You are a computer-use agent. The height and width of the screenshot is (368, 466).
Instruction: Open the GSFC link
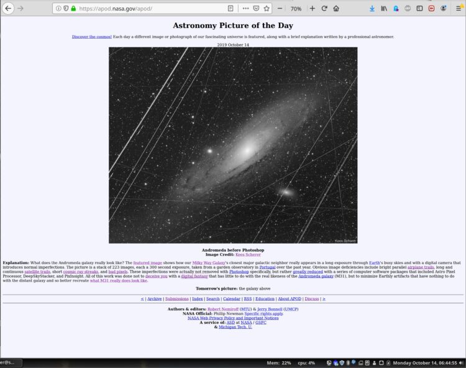260,323
